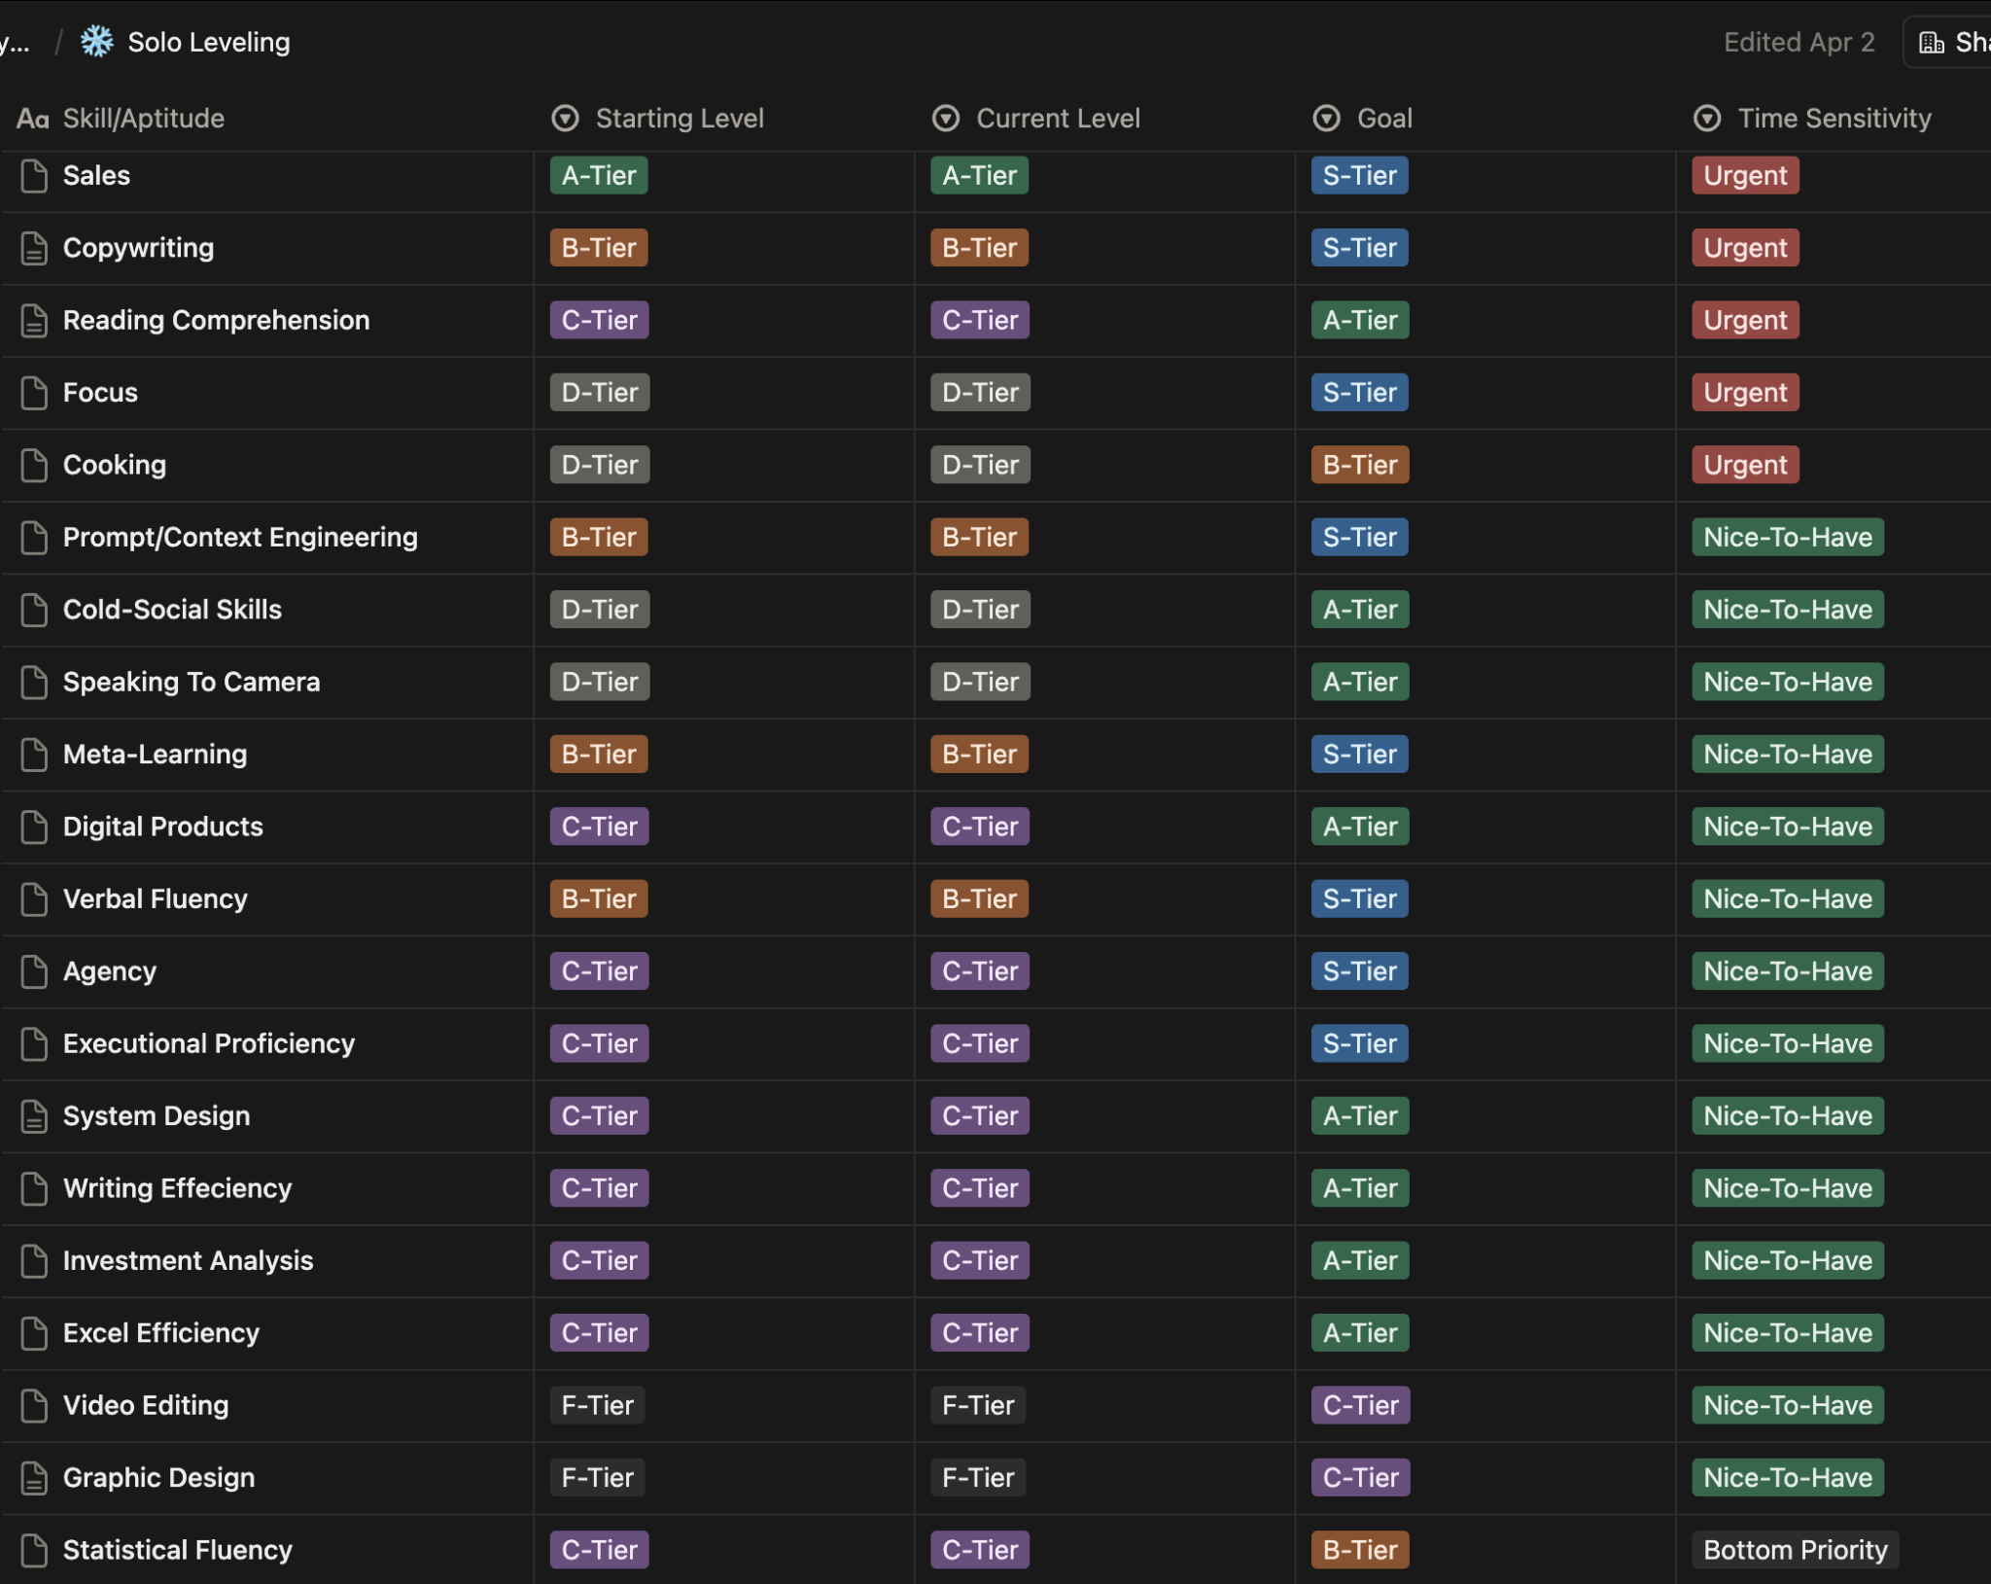The width and height of the screenshot is (1991, 1584).
Task: Click the page icon next to Focus
Action: (34, 393)
